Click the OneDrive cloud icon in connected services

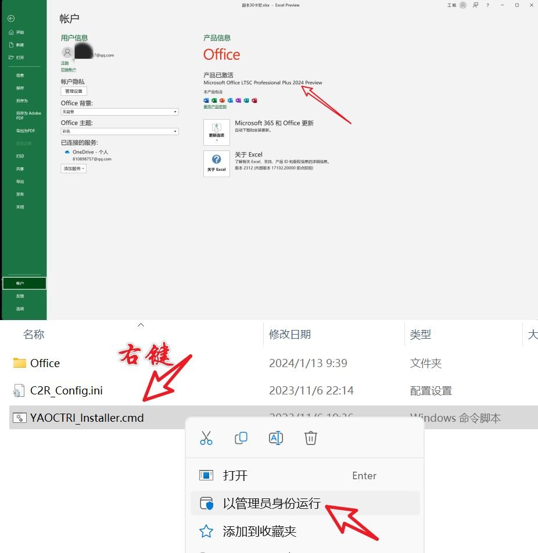point(67,152)
